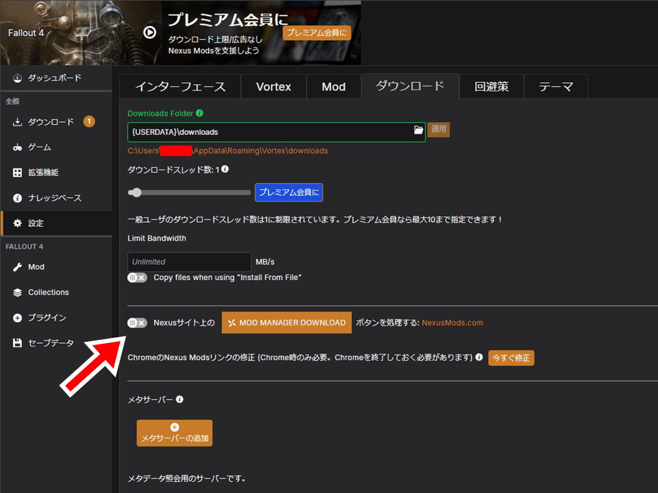The image size is (658, 493).
Task: Click the info icon next to Downloads Folder
Action: click(x=200, y=113)
